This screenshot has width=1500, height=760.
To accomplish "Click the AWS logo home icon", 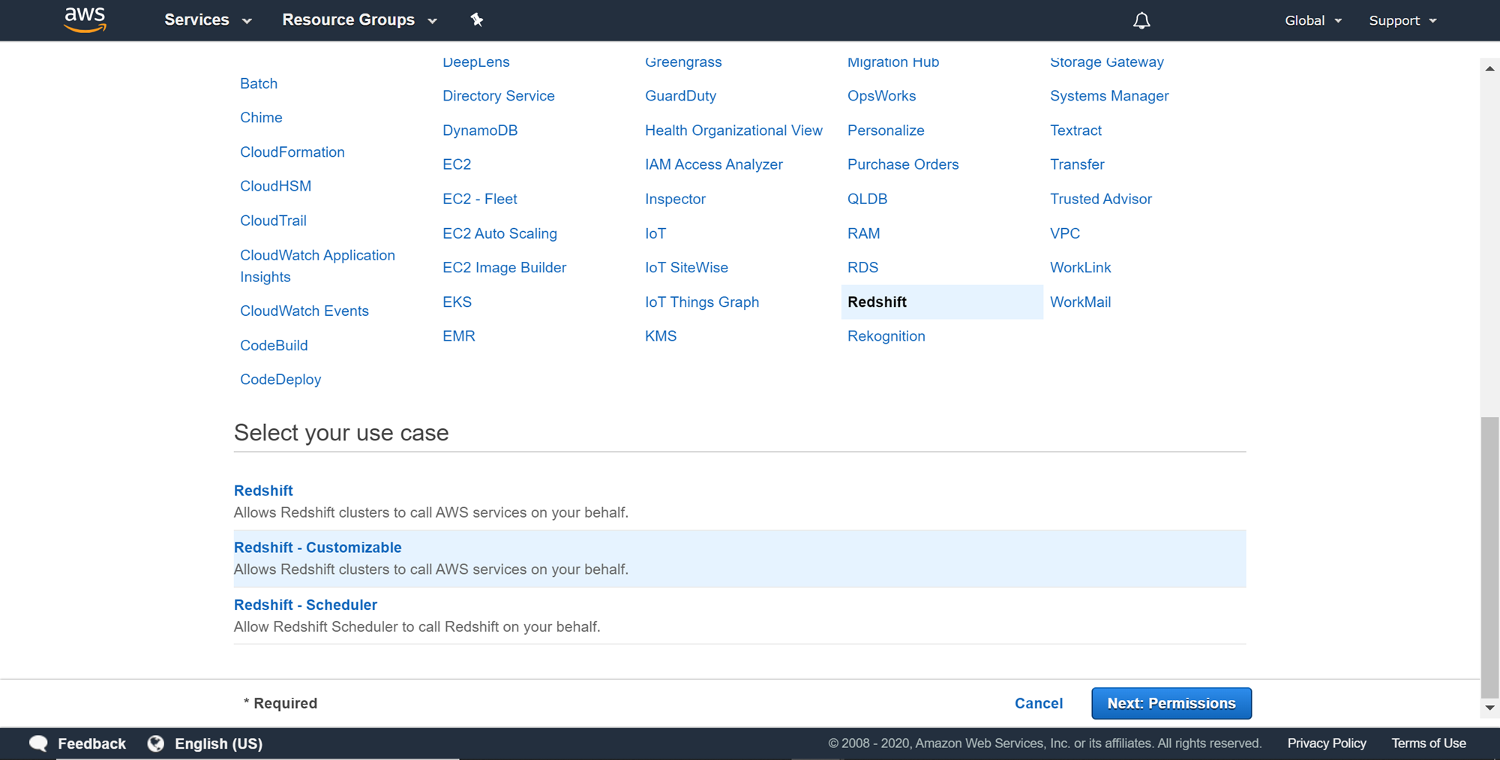I will [x=85, y=20].
